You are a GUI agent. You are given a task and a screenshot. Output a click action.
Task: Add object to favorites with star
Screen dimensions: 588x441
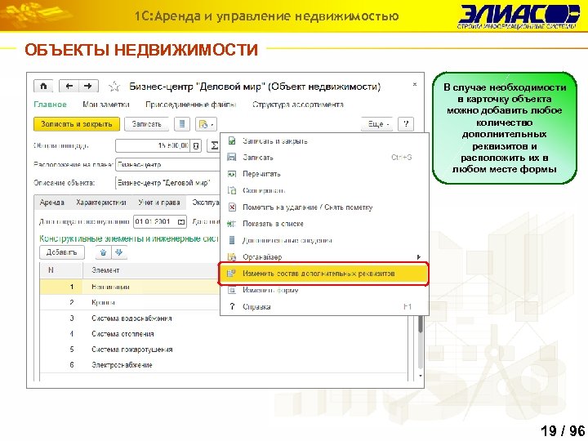pyautogui.click(x=114, y=87)
